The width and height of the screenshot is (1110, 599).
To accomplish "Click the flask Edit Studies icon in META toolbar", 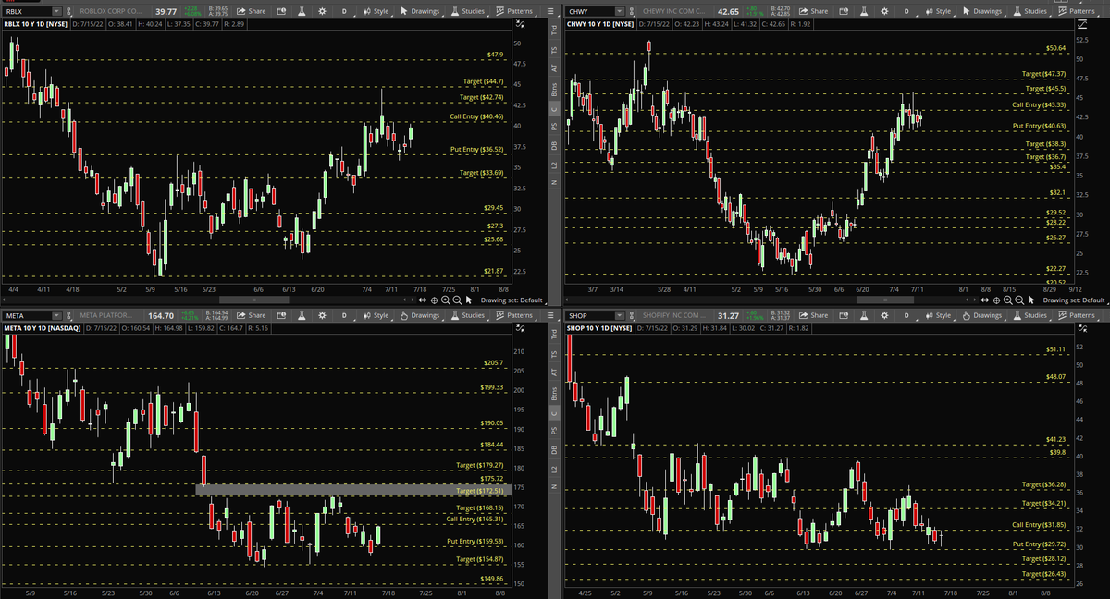I will 302,315.
